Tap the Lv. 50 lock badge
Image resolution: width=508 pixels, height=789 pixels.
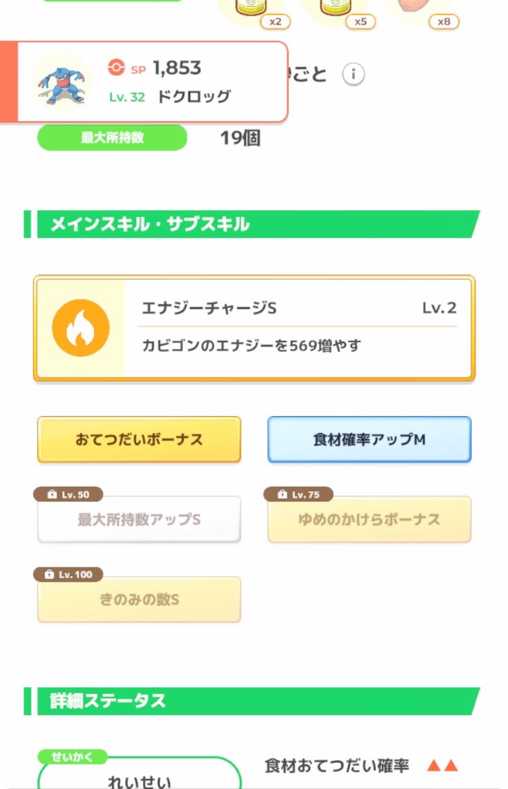coord(68,495)
